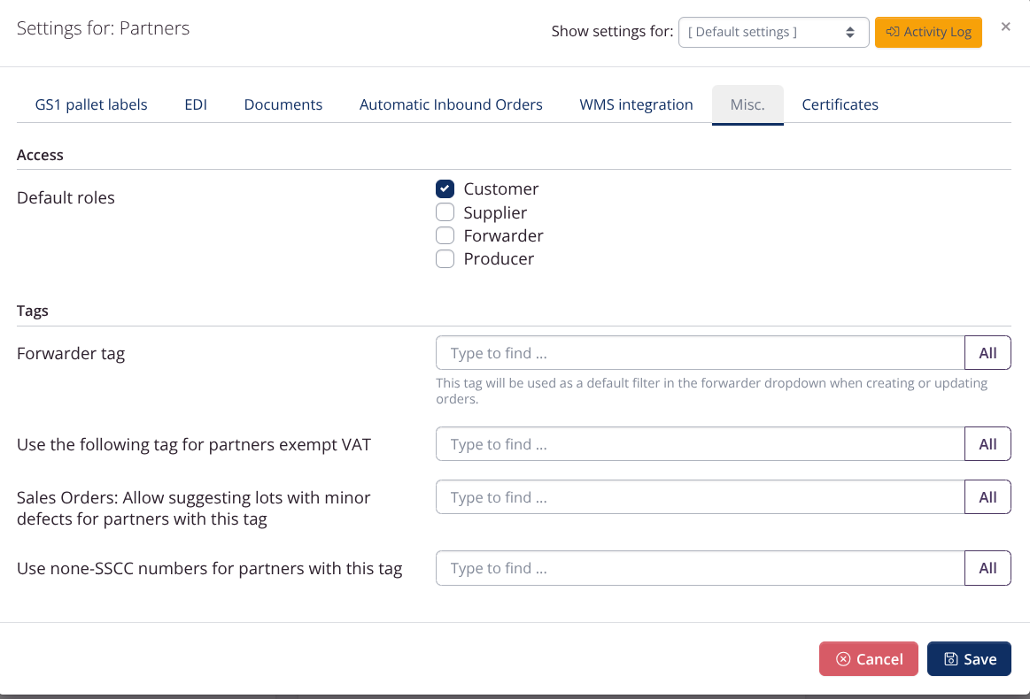Save the Partners settings

(969, 658)
